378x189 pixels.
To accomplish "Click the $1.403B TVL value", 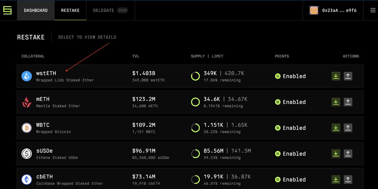I will click(x=144, y=73).
